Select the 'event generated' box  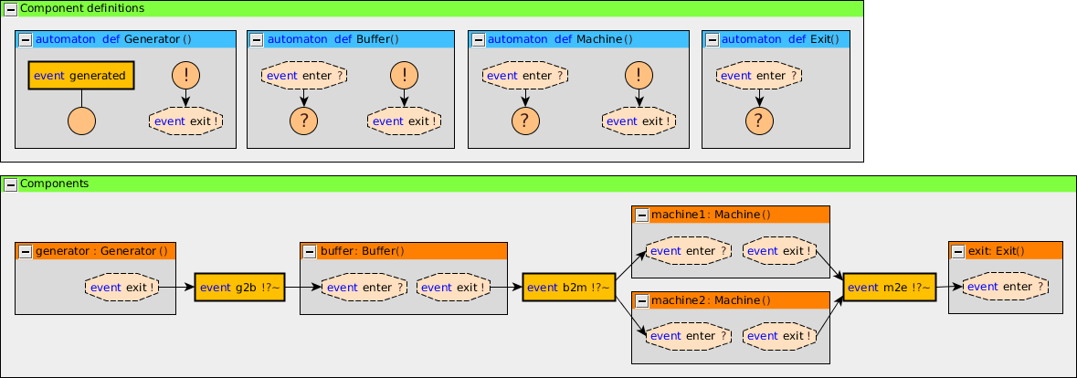pyautogui.click(x=81, y=76)
